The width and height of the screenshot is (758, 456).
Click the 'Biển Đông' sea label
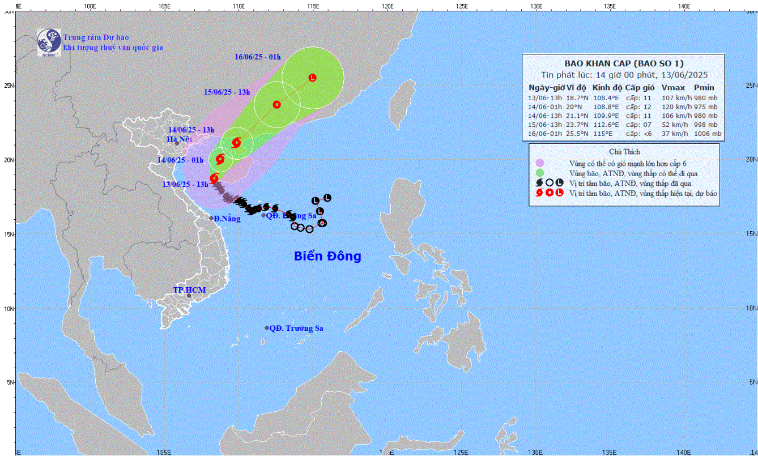[x=327, y=256]
